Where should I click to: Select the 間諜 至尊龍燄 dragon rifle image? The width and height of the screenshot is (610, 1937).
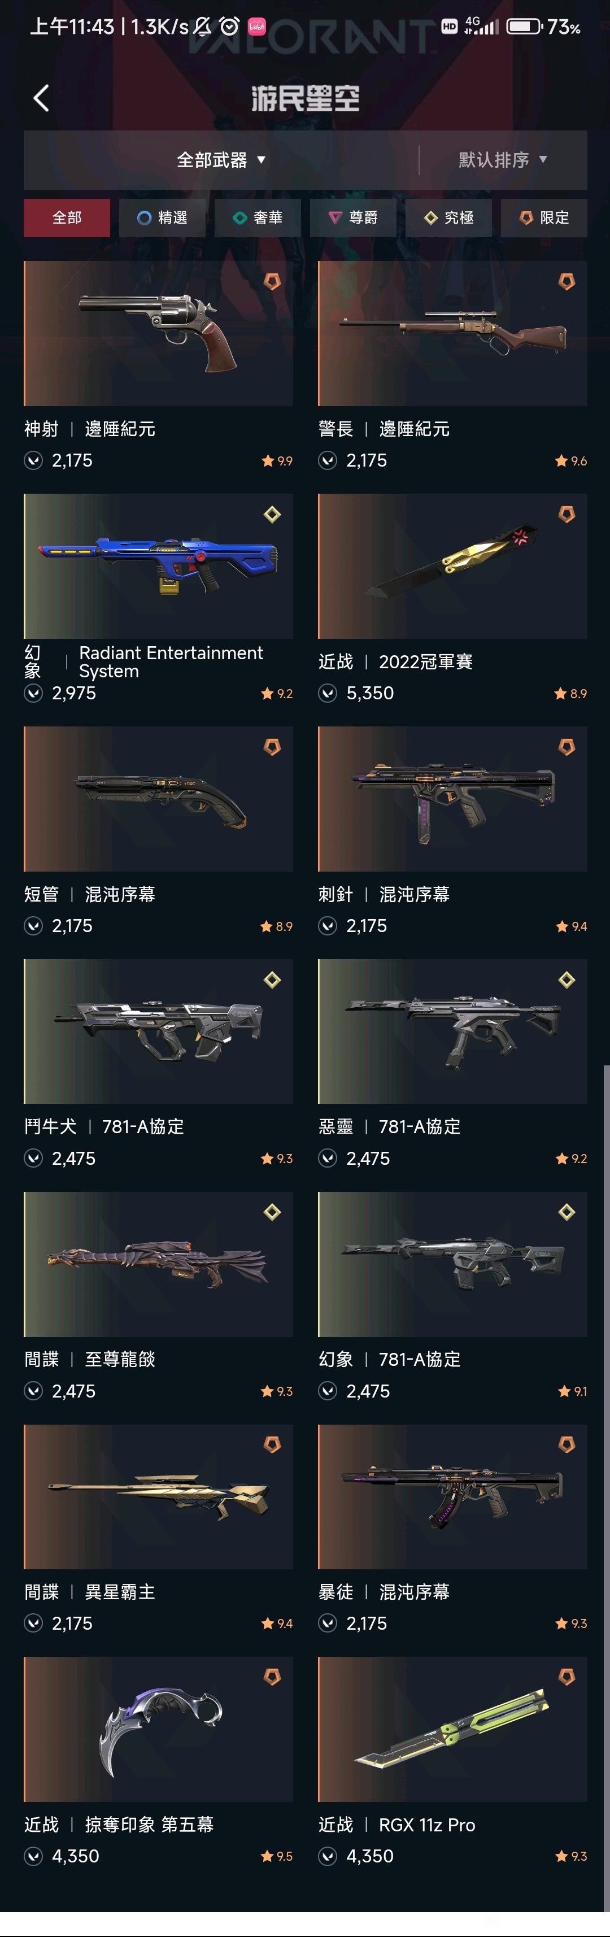pos(159,1264)
